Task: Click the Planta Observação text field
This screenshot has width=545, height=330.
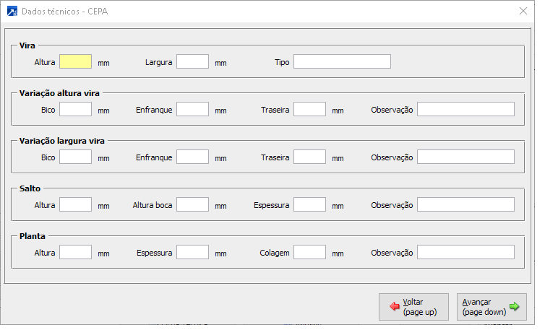Action: (465, 253)
